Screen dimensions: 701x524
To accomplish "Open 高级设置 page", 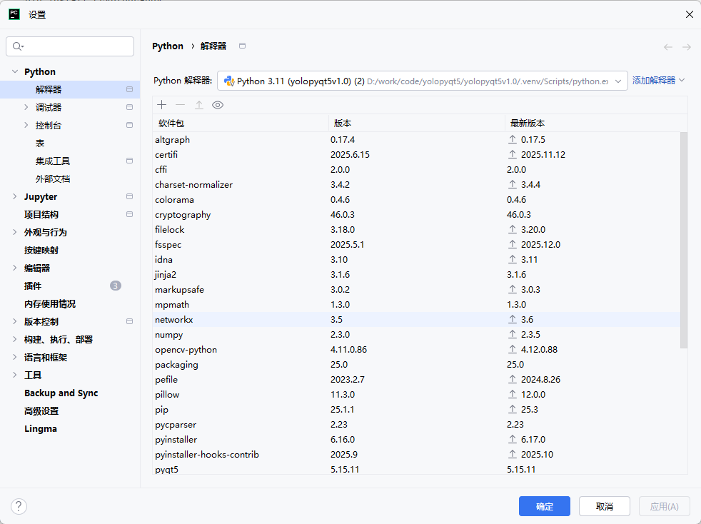I will click(41, 411).
